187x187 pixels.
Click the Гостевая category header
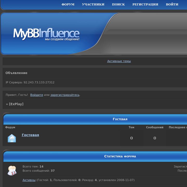coord(120,119)
